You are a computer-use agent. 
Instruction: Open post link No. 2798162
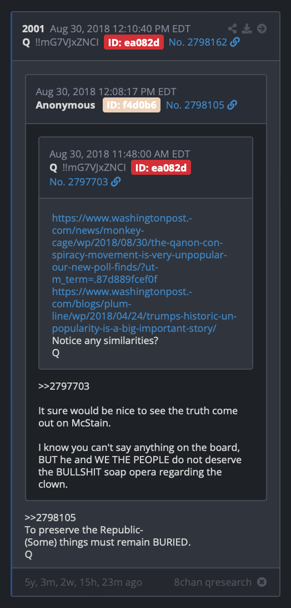pos(198,42)
